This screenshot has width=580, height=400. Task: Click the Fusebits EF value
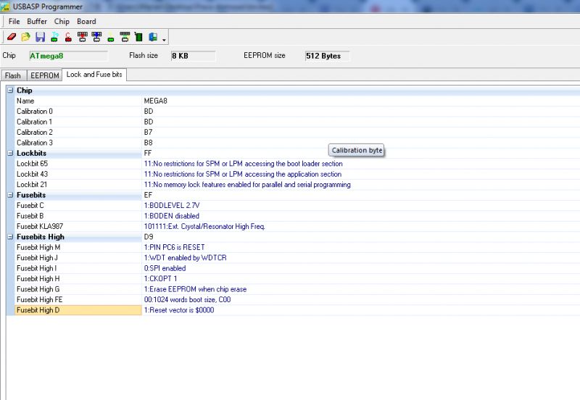pyautogui.click(x=148, y=195)
